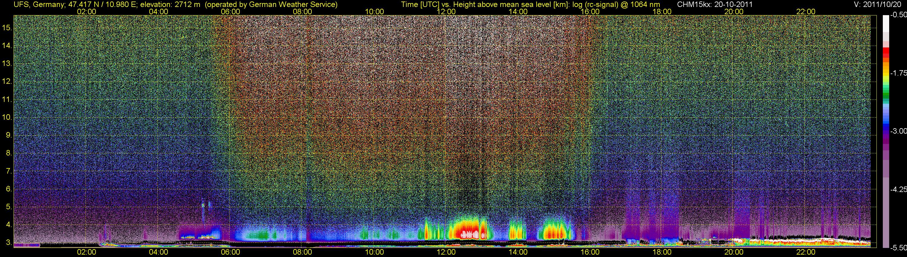Click the '18:00' label on the top time axis
Screen dimensions: 907x257
click(x=662, y=11)
